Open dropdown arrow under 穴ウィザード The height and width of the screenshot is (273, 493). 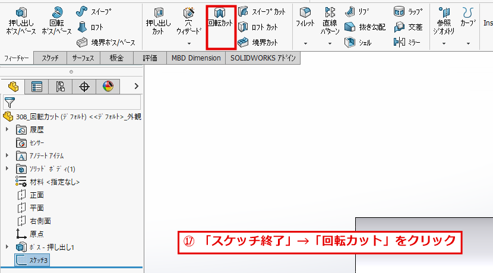(189, 44)
